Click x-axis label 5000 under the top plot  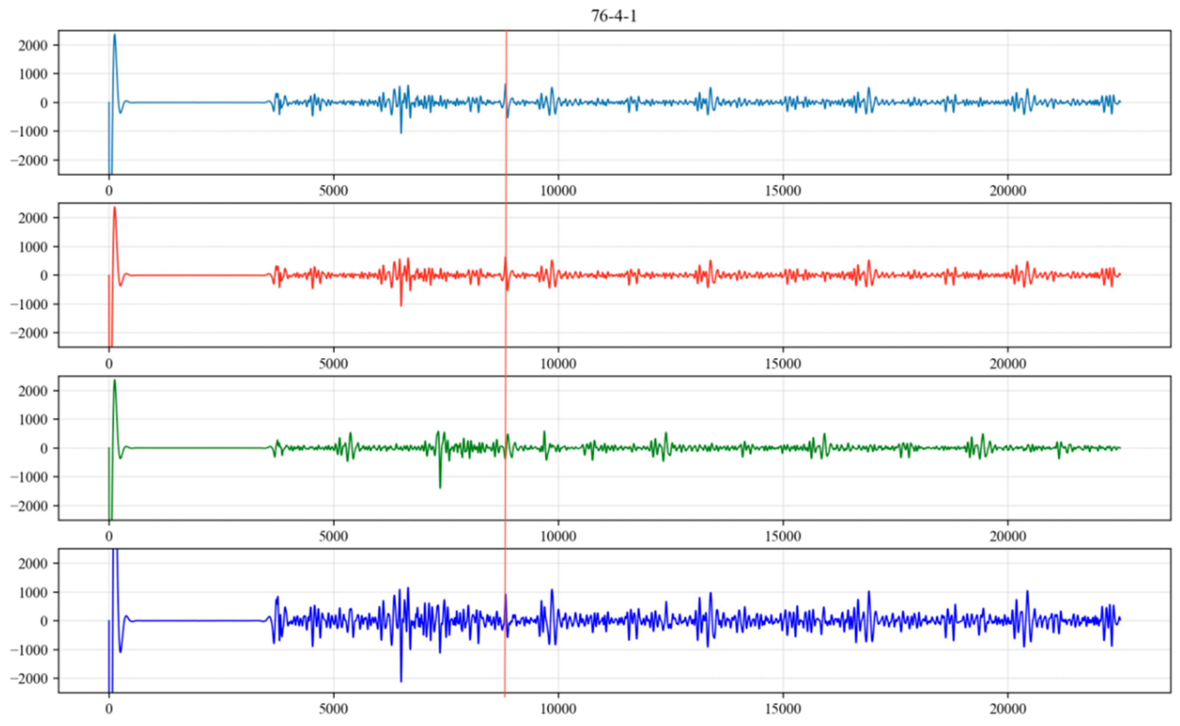334,191
